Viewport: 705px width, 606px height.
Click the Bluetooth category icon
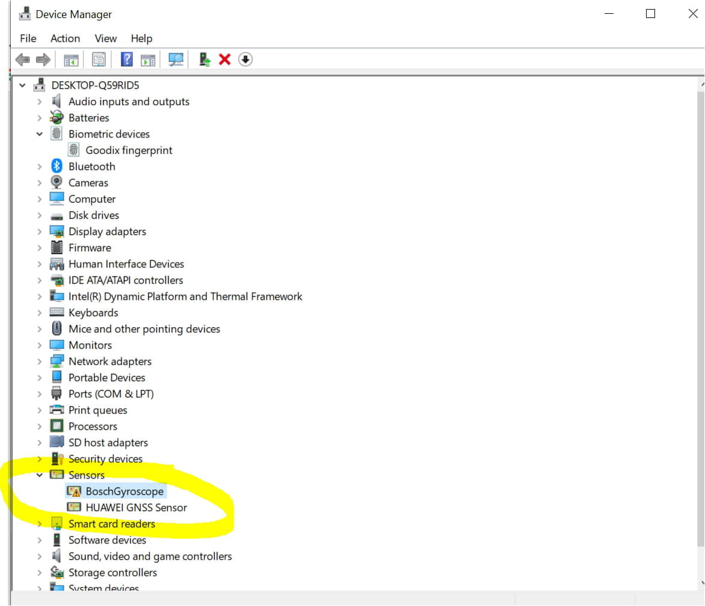point(57,166)
